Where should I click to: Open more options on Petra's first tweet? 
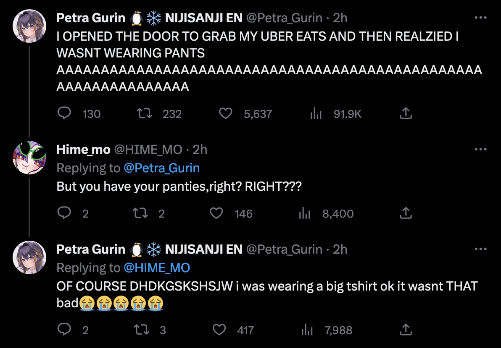click(480, 18)
